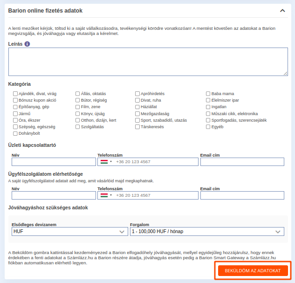295x283 pixels.
Task: Check the Ajándék, divat, virág category
Action: pyautogui.click(x=15, y=94)
